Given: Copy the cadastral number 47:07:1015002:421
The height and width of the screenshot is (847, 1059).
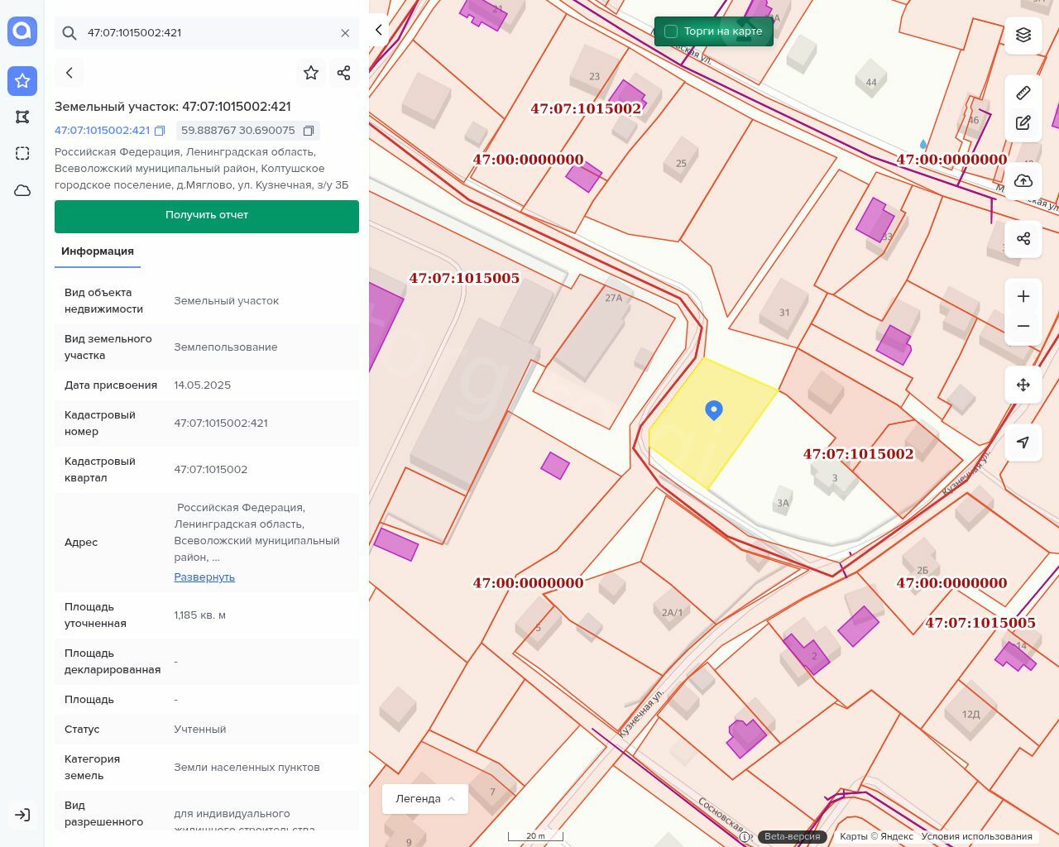Looking at the screenshot, I should (161, 131).
